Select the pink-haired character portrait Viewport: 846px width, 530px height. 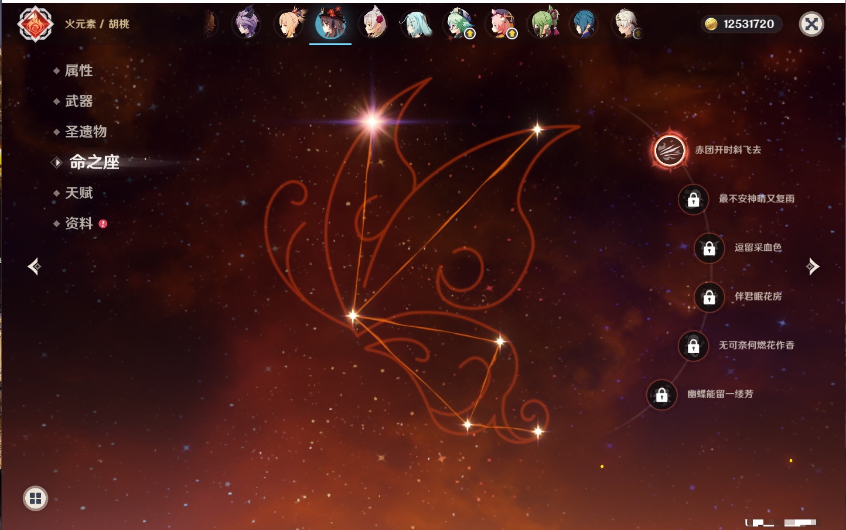(501, 24)
